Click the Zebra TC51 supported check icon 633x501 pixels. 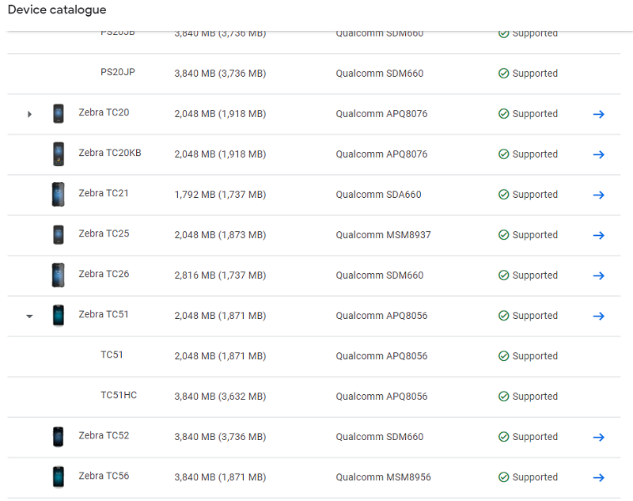click(503, 316)
